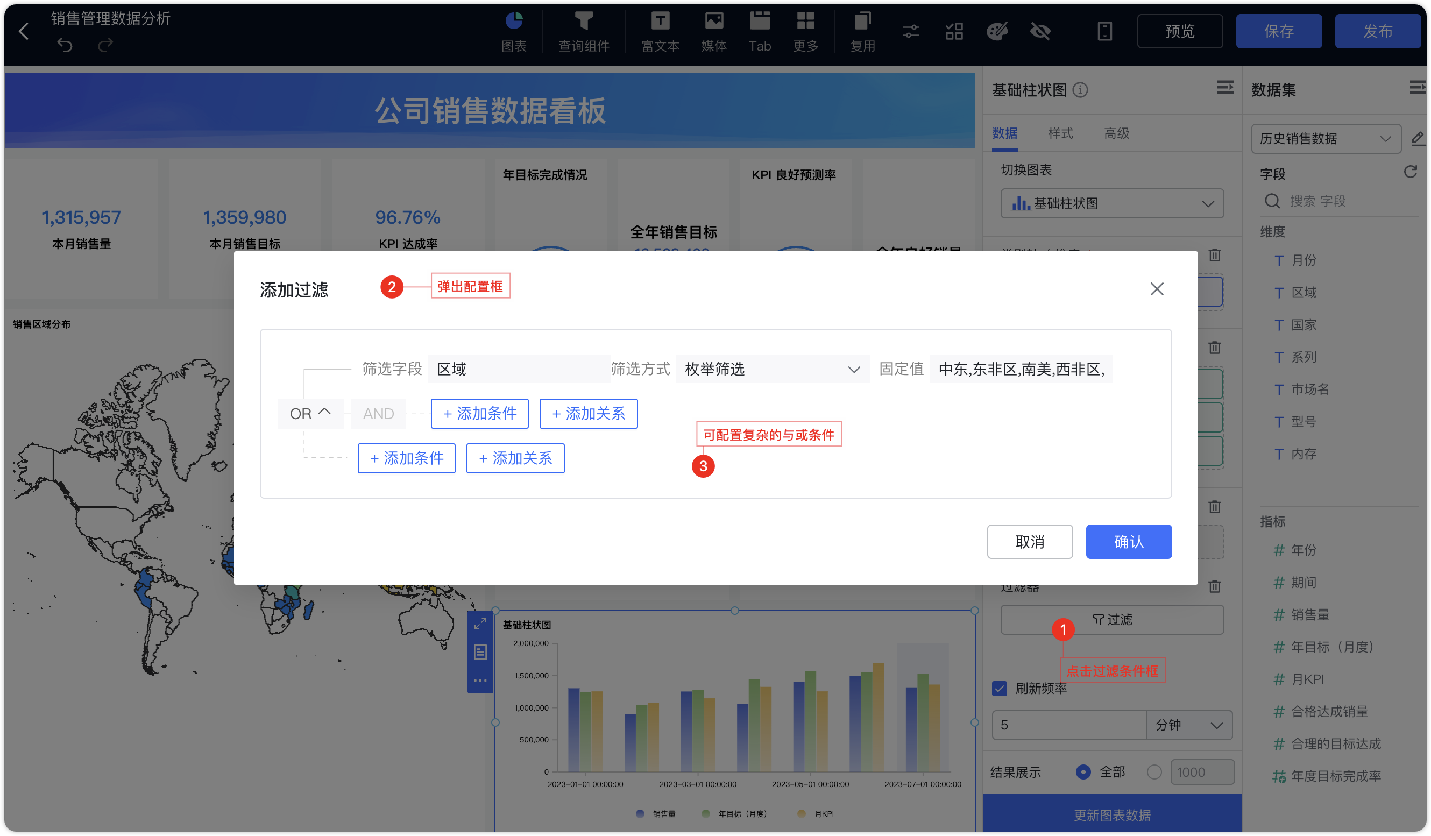Select the 区域 dimension field
Screen dimensions: 1431x836
click(x=1303, y=293)
